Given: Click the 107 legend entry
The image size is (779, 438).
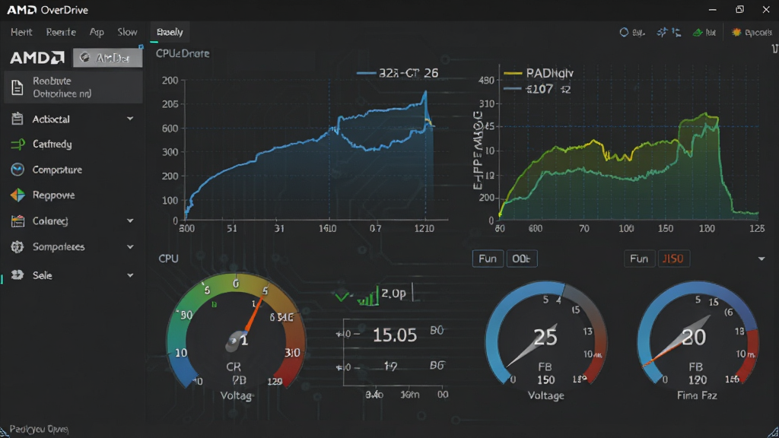Looking at the screenshot, I should (x=537, y=90).
